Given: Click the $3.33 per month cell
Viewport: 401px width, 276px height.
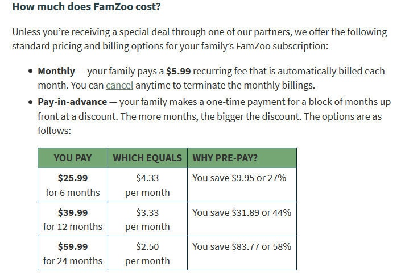Looking at the screenshot, I should (x=147, y=219).
